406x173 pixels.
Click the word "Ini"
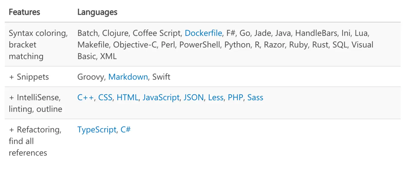coord(346,33)
